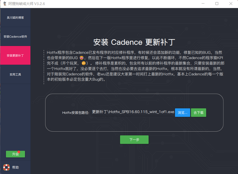The width and height of the screenshot is (238, 174).
Task: Click the smirking emoji after 开个玩笑
Action: [x=83, y=63]
